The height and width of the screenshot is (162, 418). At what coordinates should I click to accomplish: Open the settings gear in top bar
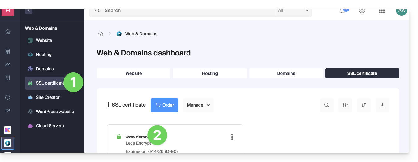pos(362,11)
